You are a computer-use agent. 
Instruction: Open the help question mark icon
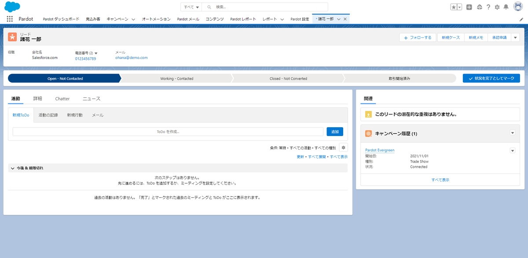(488, 7)
